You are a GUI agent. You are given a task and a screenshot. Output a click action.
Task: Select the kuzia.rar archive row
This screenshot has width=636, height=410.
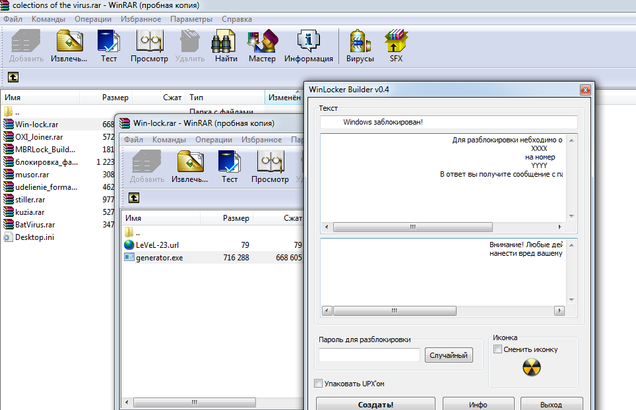(58, 212)
